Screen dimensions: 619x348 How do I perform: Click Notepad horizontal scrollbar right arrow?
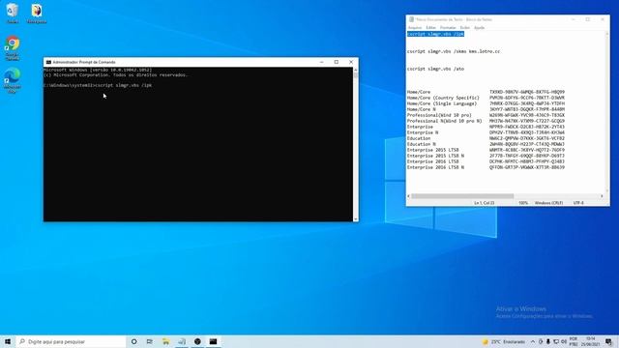pyautogui.click(x=602, y=196)
